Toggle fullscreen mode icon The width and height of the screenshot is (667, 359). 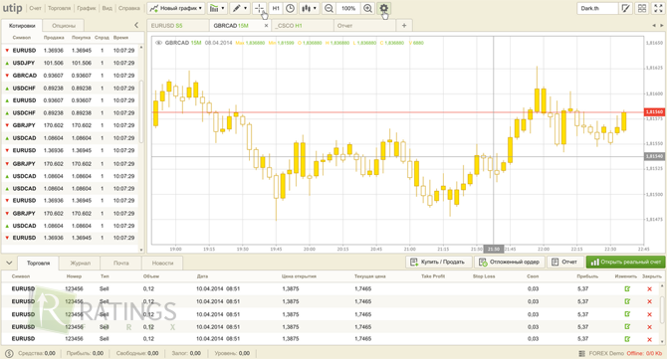(658, 8)
